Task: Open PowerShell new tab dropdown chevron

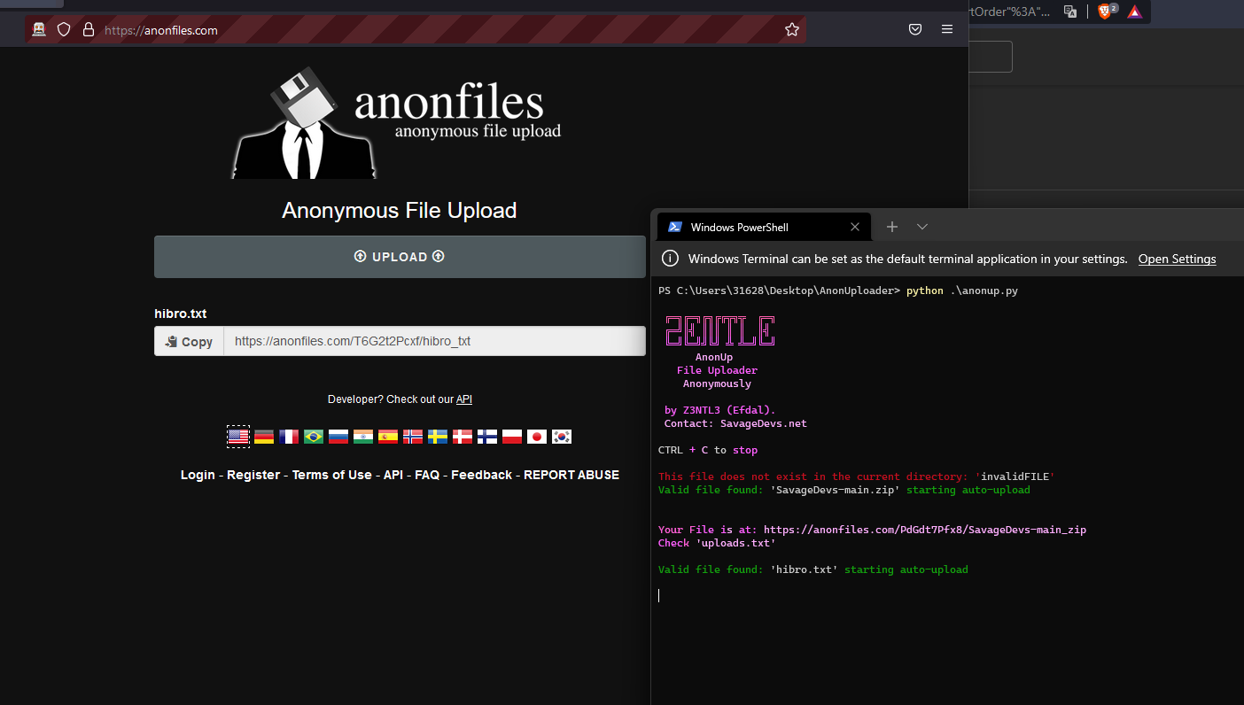Action: 922,227
